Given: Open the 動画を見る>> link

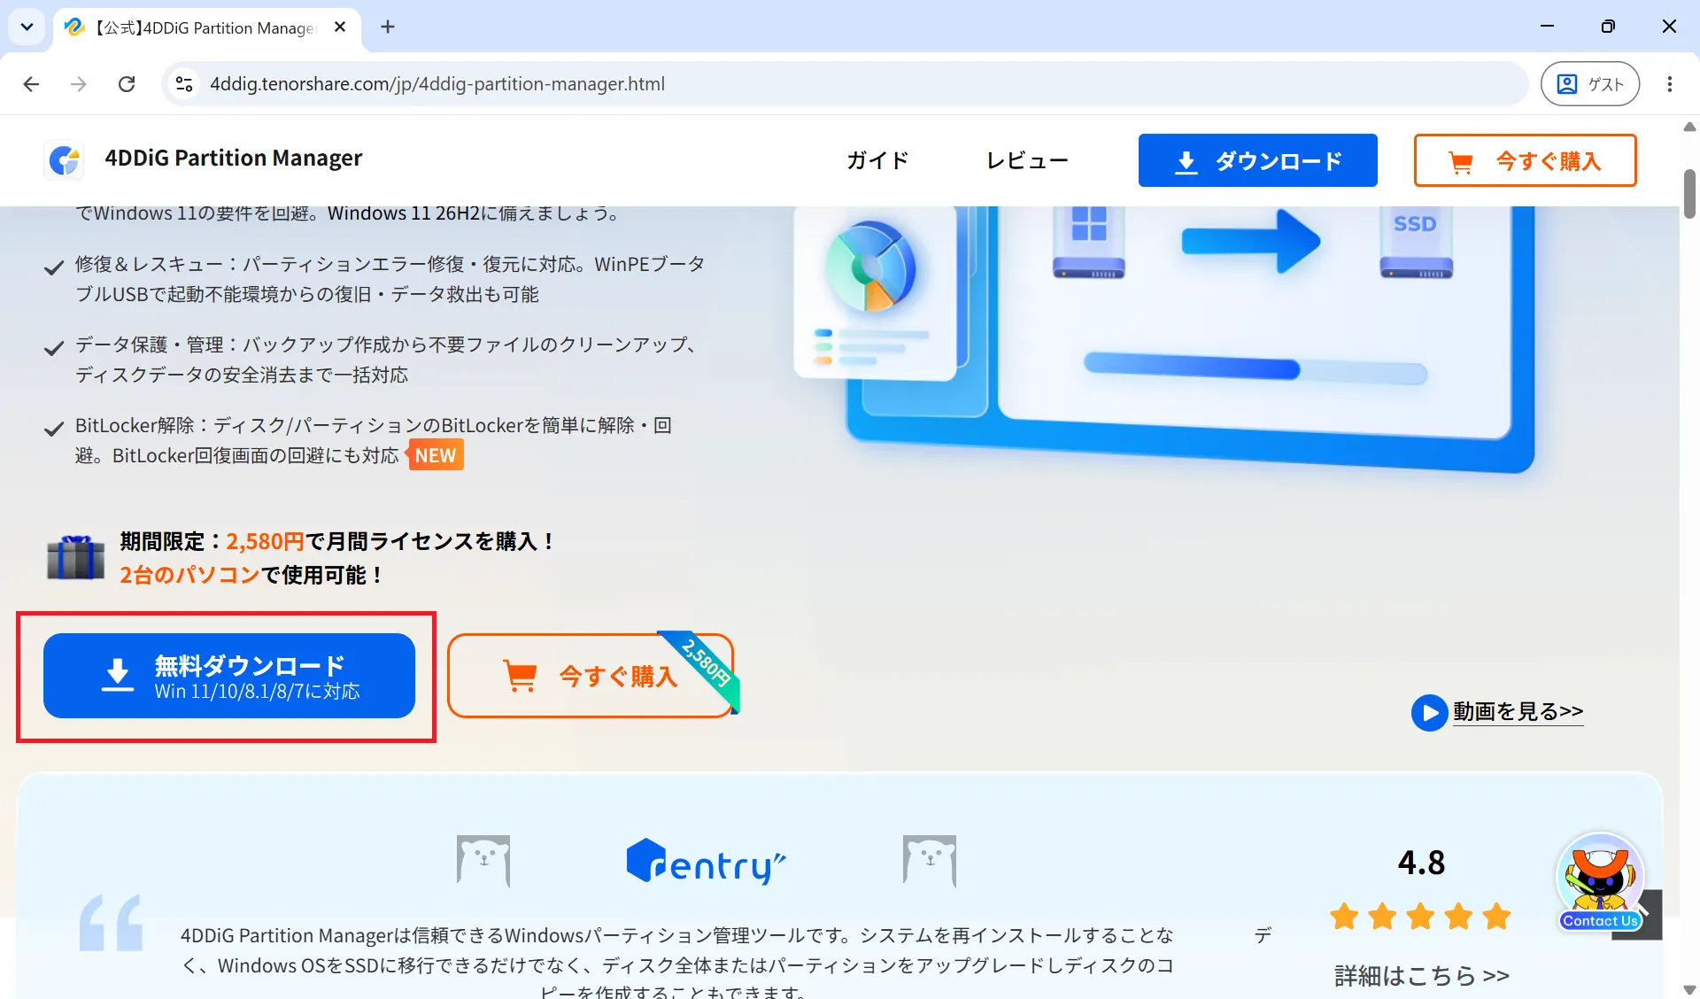Looking at the screenshot, I should tap(1518, 711).
